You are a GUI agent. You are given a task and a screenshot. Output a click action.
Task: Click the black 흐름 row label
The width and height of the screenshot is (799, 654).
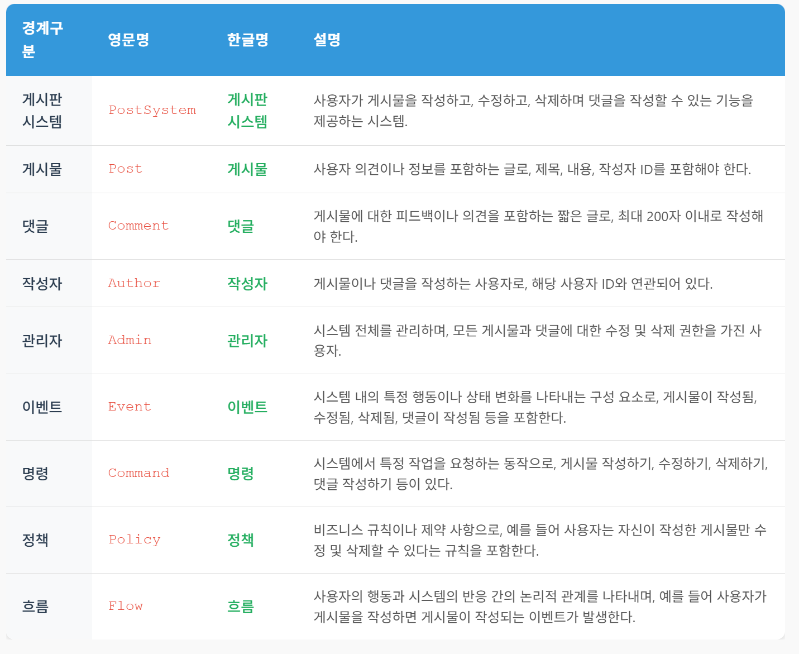click(35, 607)
